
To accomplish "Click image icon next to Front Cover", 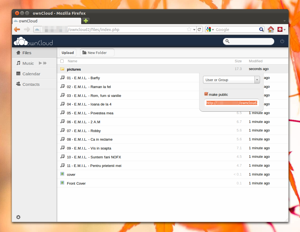I will (62, 183).
